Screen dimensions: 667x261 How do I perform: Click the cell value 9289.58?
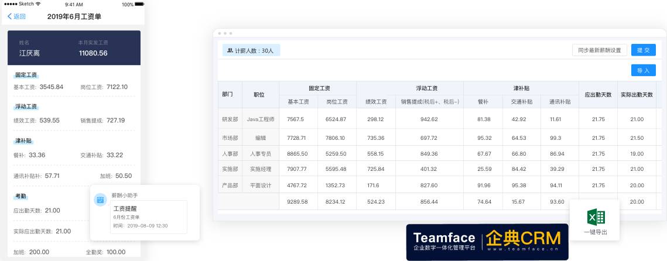(297, 201)
